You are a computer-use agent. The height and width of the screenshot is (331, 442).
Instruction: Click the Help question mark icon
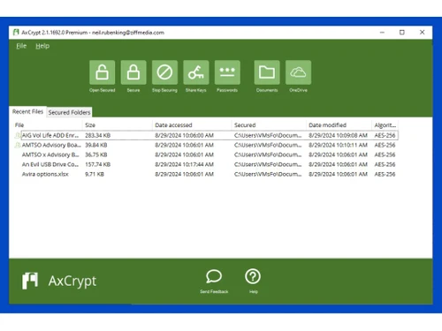(253, 276)
